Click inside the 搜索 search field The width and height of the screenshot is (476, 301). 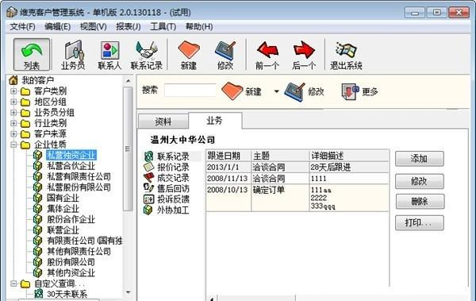(190, 91)
